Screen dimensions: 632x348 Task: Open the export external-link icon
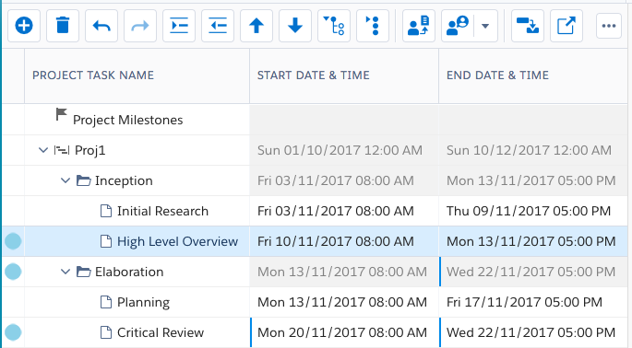point(566,26)
